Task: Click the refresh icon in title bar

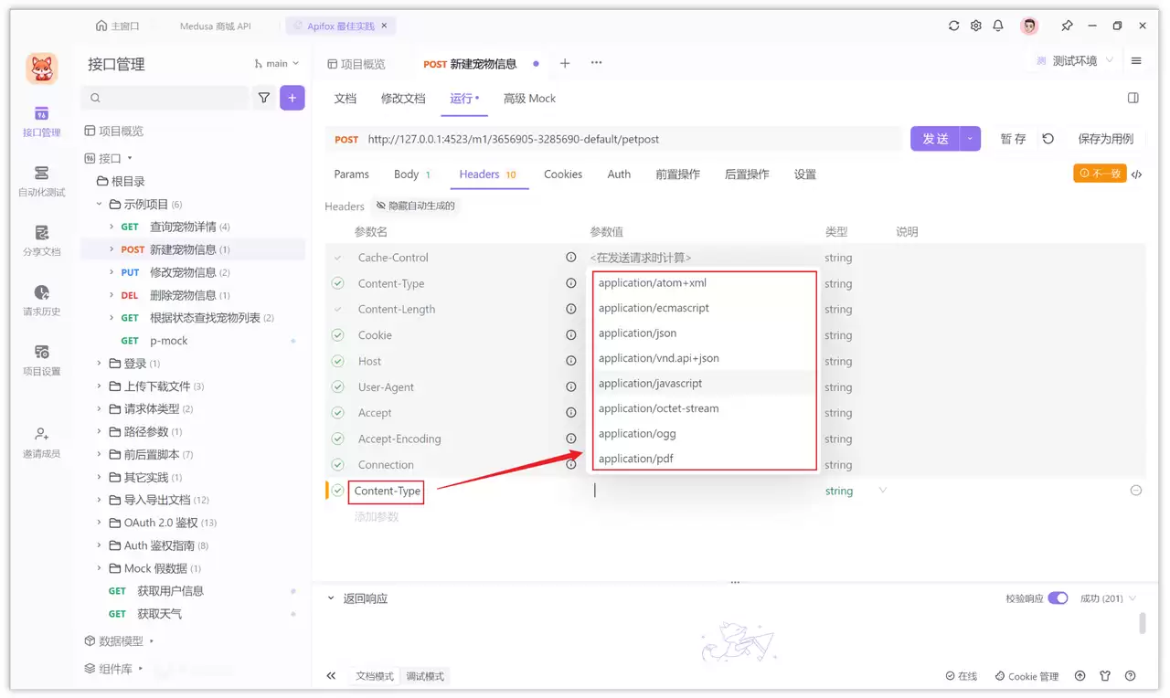Action: 954,26
